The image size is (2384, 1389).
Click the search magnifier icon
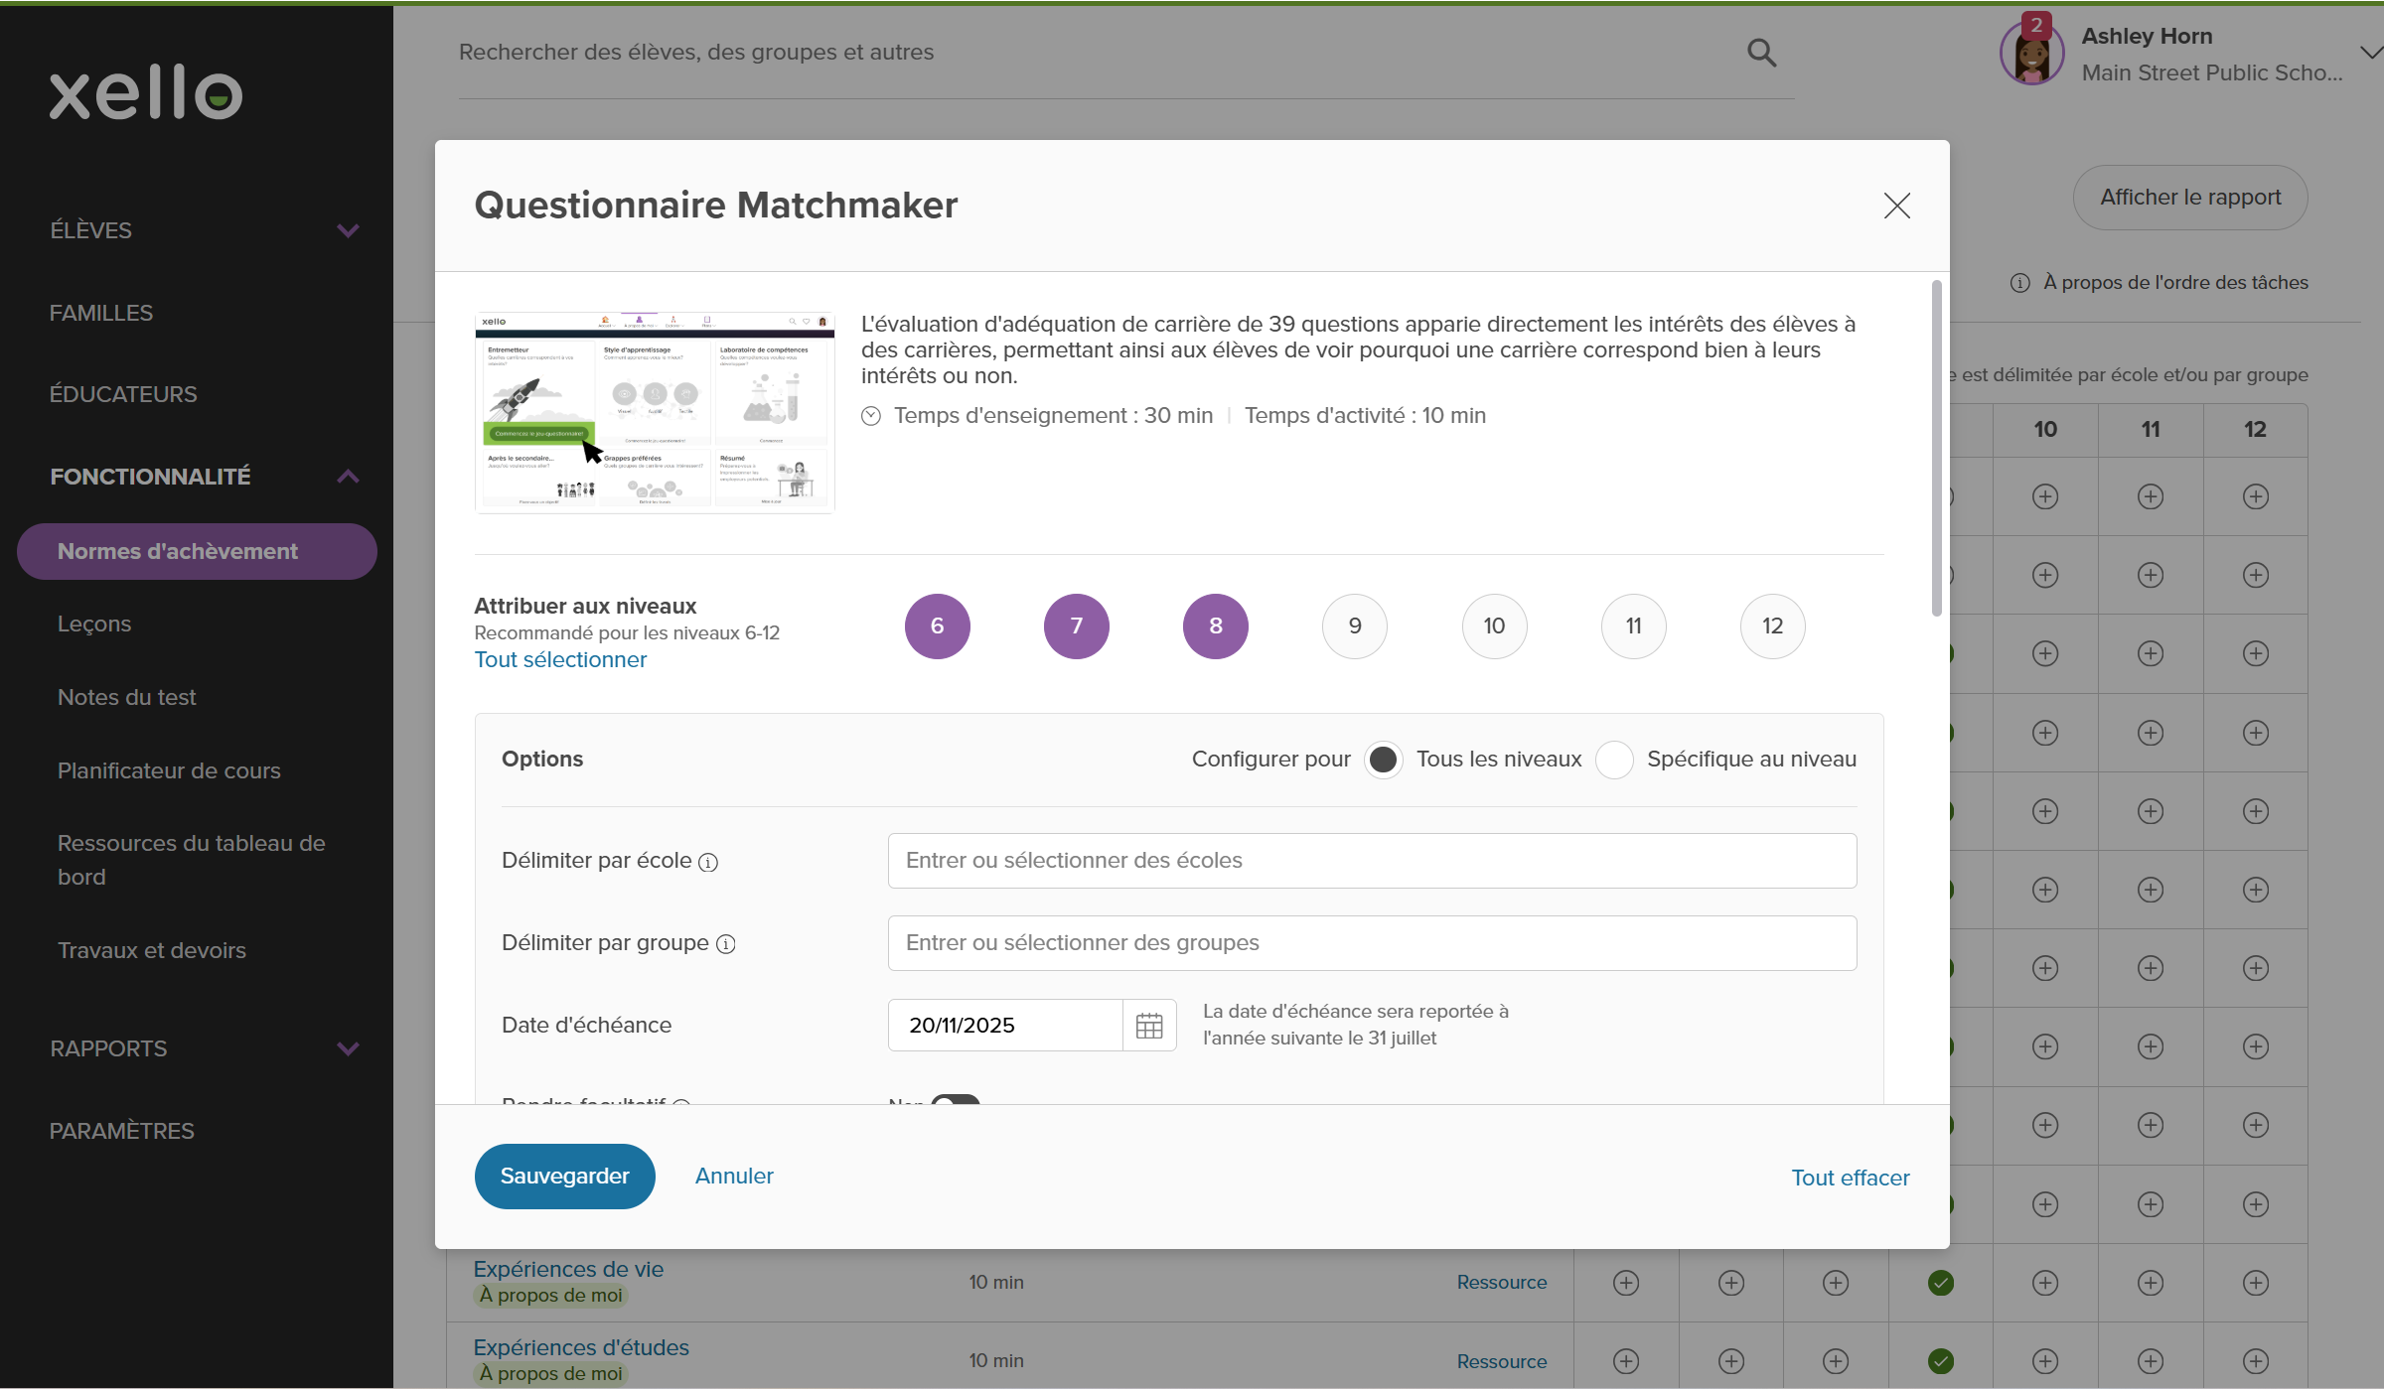[1761, 53]
